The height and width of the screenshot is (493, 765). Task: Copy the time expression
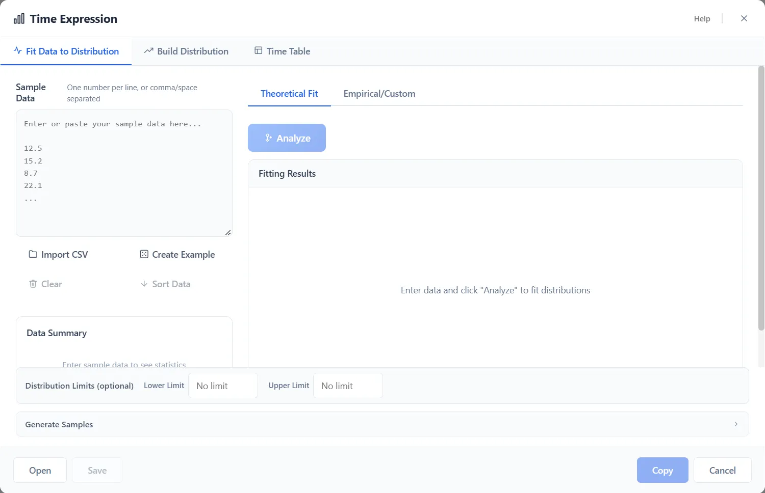662,470
